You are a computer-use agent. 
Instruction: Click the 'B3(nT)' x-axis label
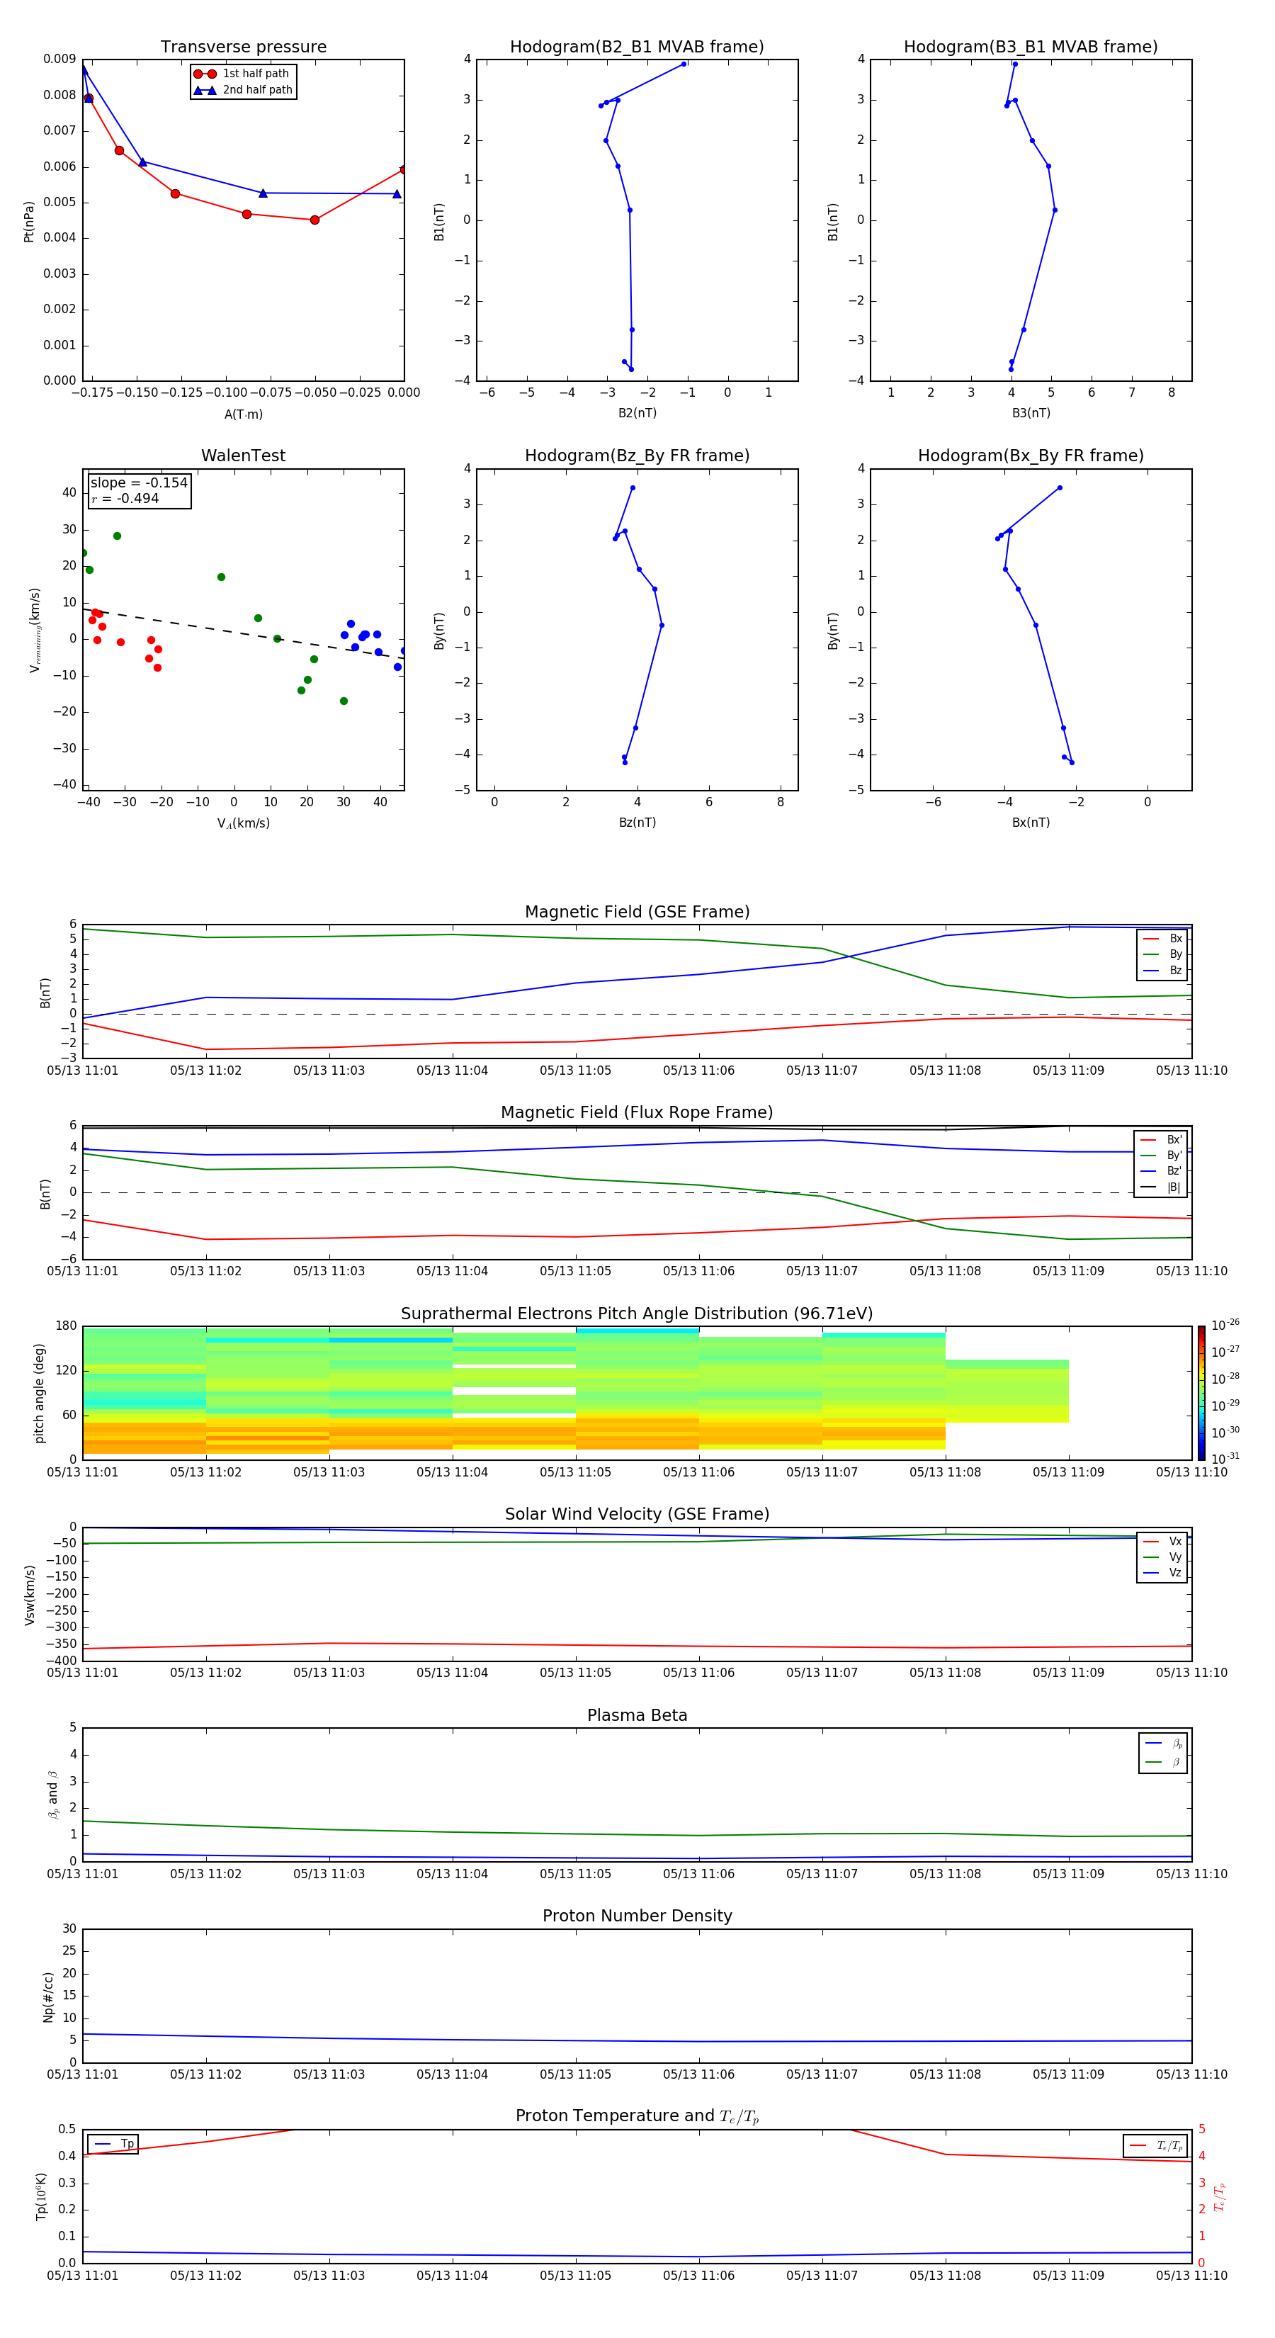[x=1031, y=413]
